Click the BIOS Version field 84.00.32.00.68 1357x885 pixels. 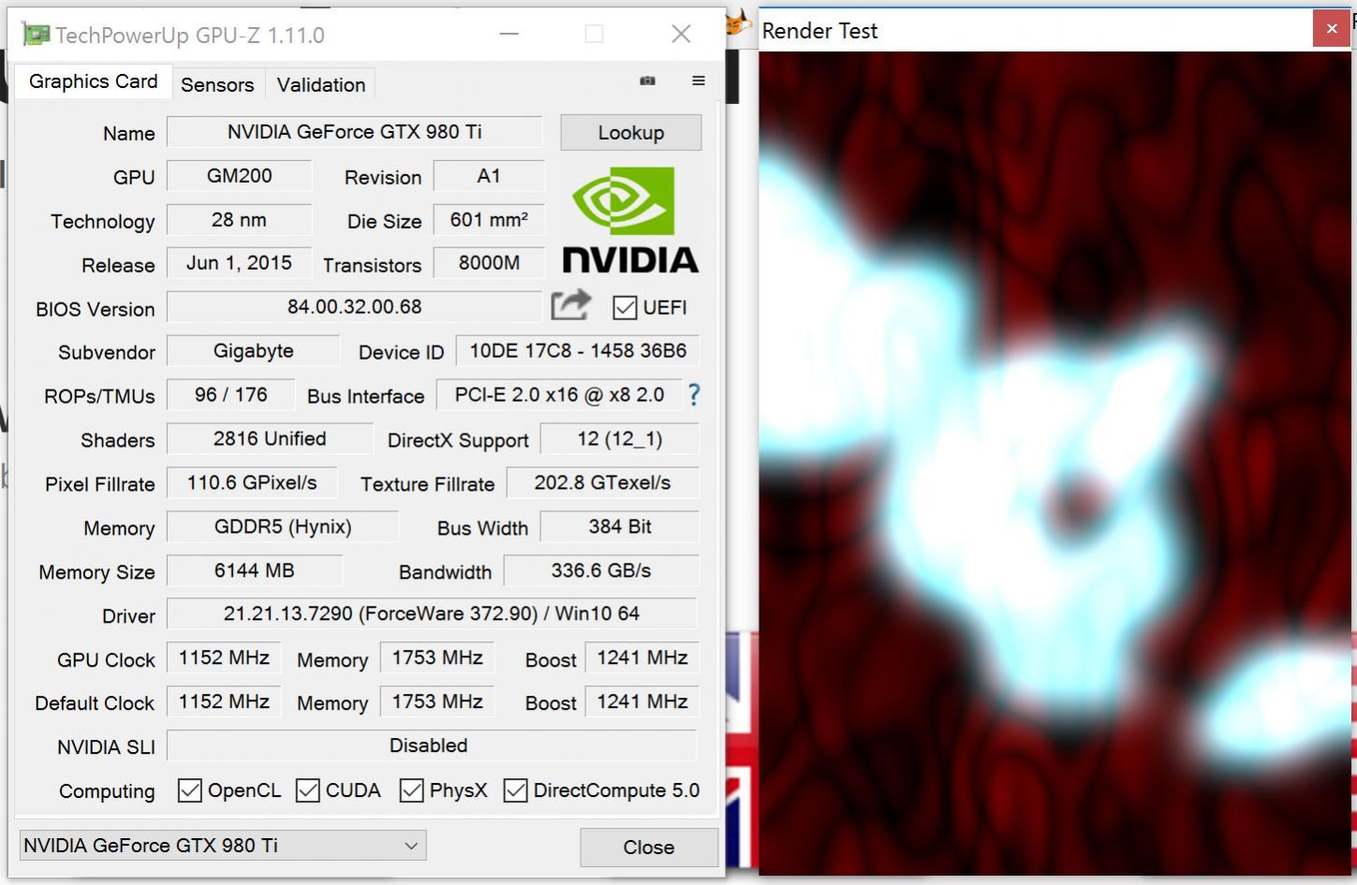[354, 307]
